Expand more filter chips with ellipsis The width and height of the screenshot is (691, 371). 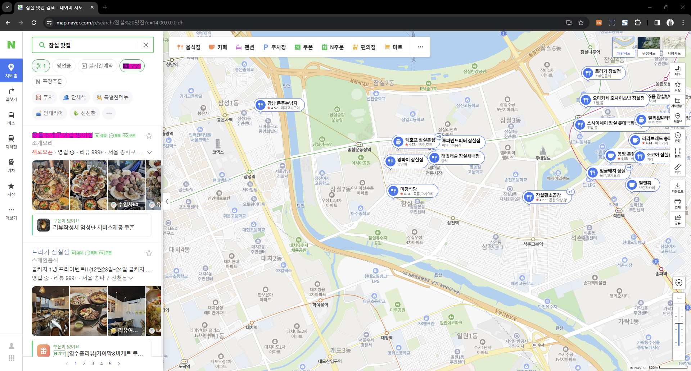pyautogui.click(x=109, y=113)
